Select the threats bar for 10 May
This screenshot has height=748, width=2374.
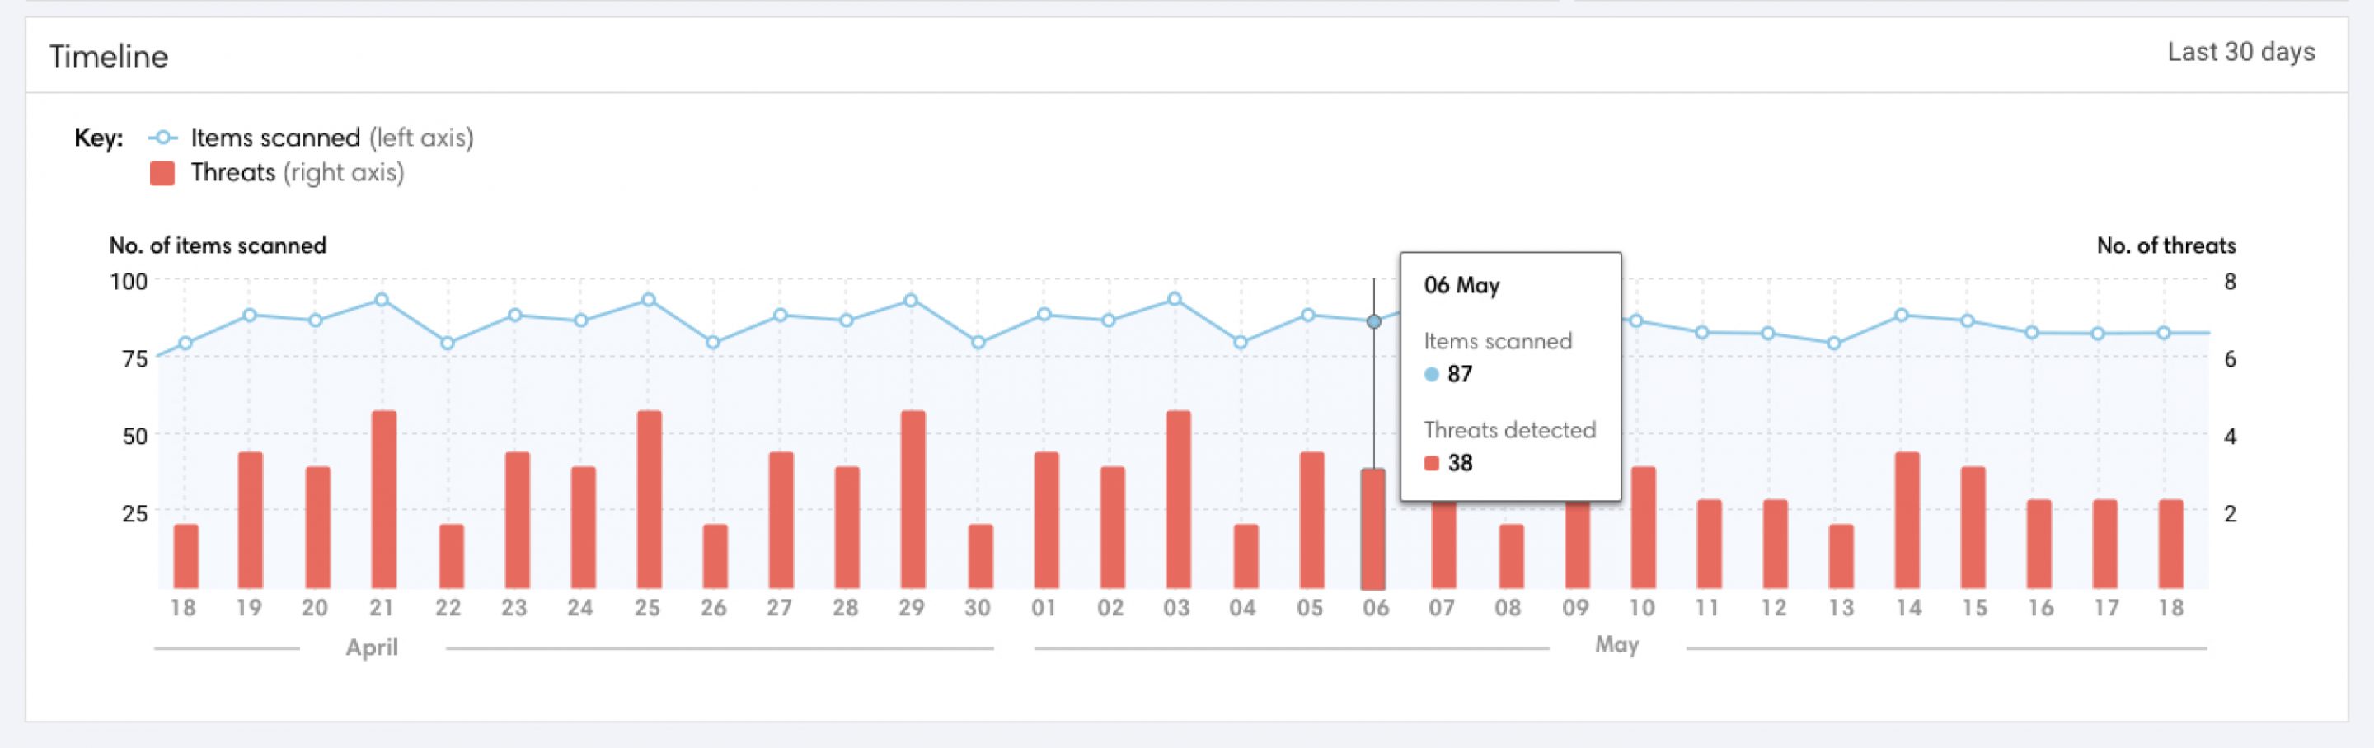pyautogui.click(x=1643, y=528)
